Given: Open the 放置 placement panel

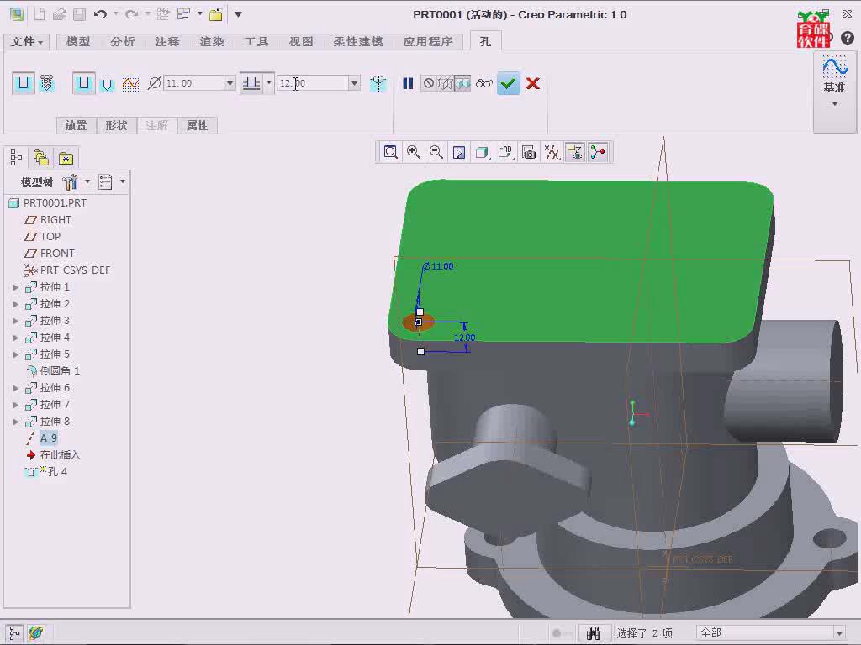Looking at the screenshot, I should [x=77, y=126].
